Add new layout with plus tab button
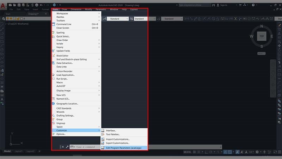The width and height of the screenshot is (282, 159). pos(39,151)
